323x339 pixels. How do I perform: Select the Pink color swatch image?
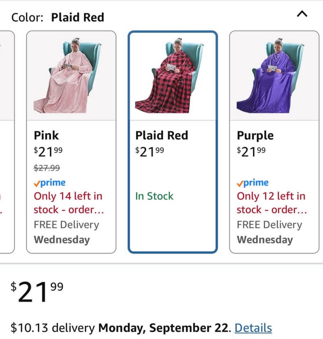[71, 76]
